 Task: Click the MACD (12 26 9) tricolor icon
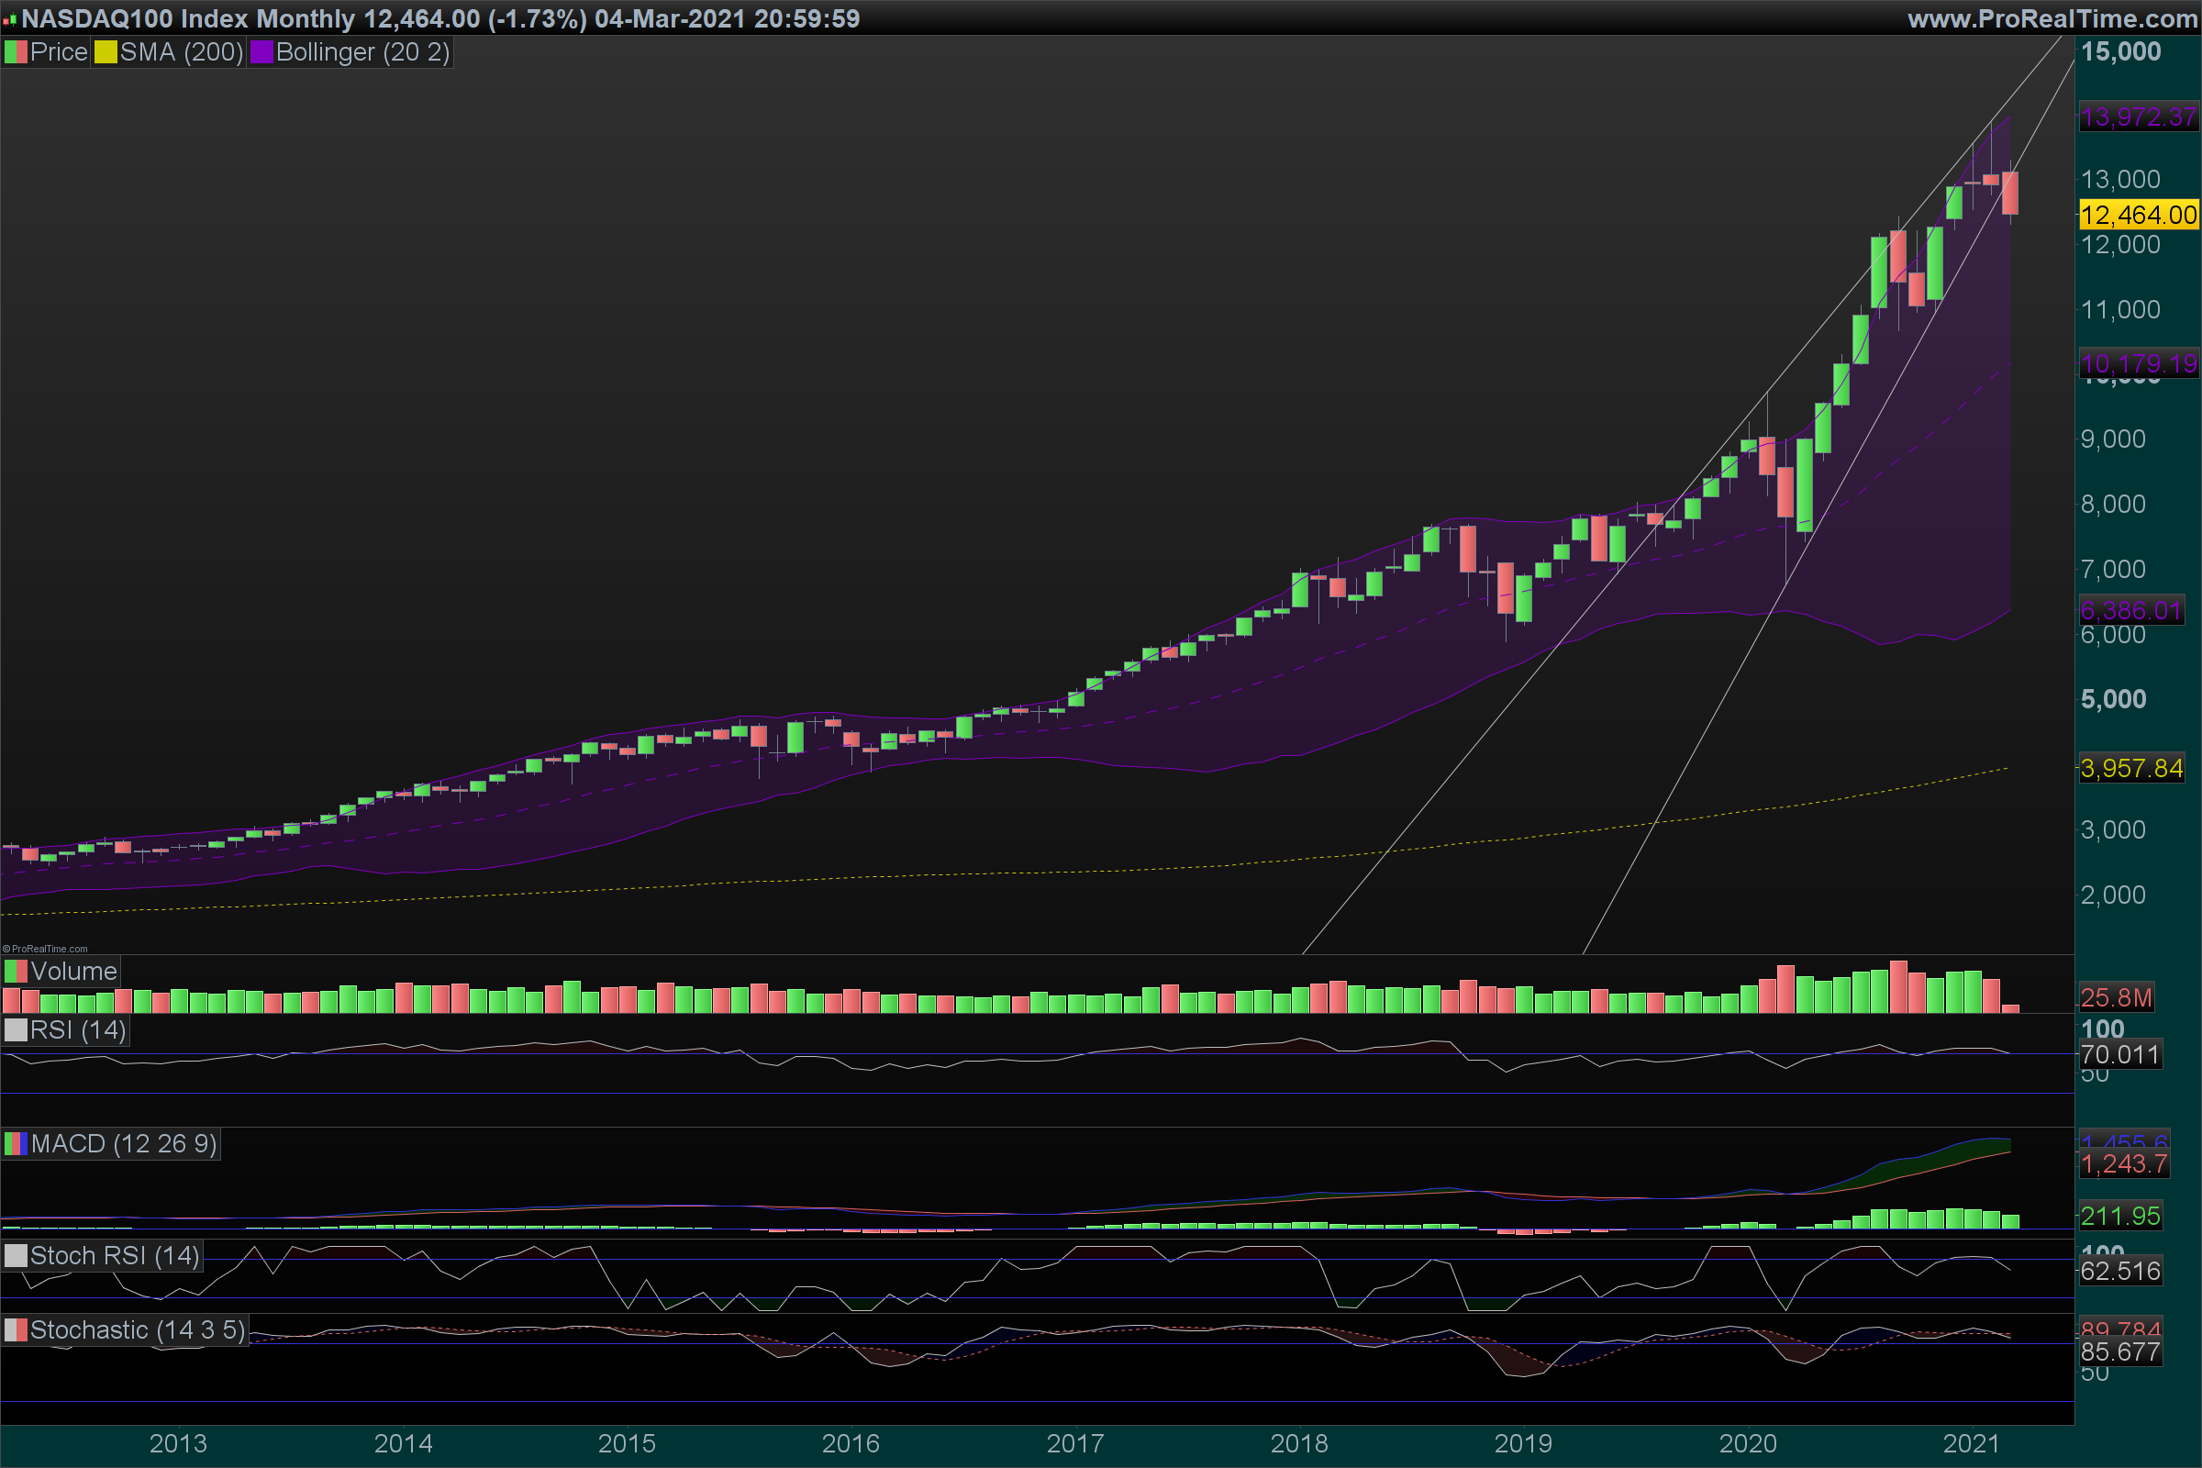[x=16, y=1143]
